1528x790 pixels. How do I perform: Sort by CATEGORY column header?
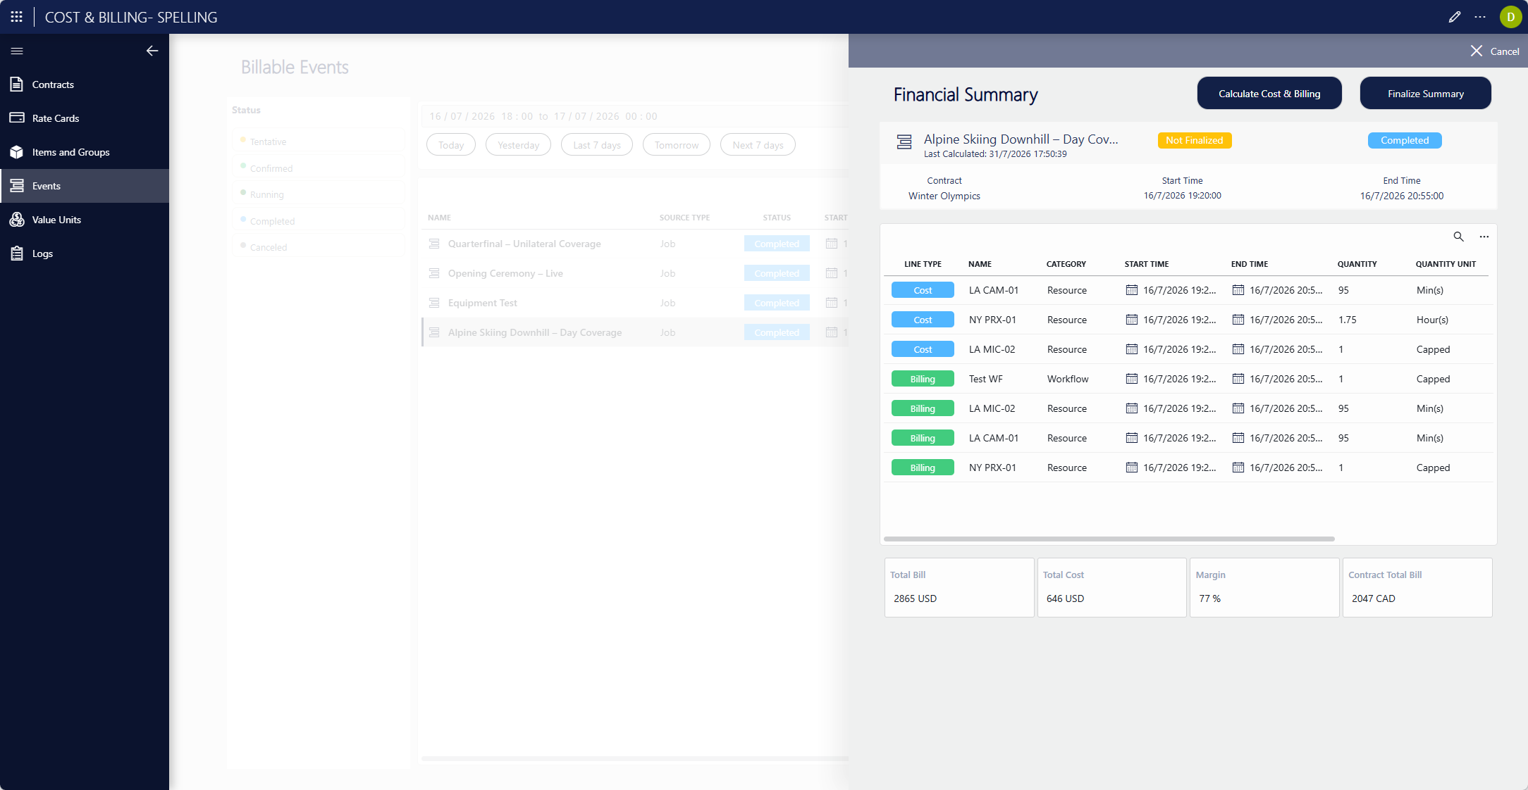tap(1066, 264)
